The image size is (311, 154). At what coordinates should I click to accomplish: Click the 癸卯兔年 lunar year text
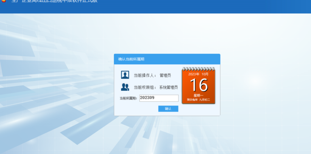pyautogui.click(x=192, y=100)
